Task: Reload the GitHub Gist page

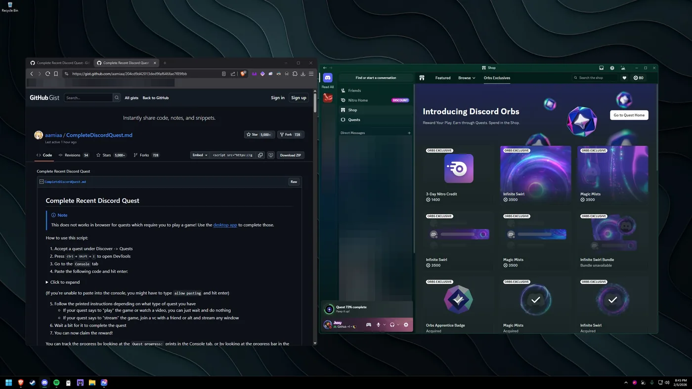Action: pos(47,74)
